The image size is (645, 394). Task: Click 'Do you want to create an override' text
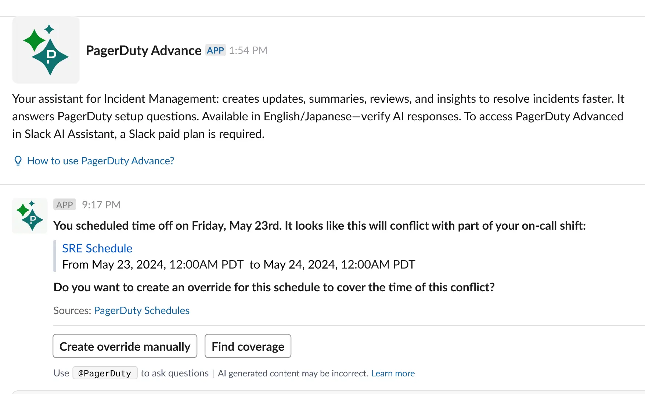274,287
